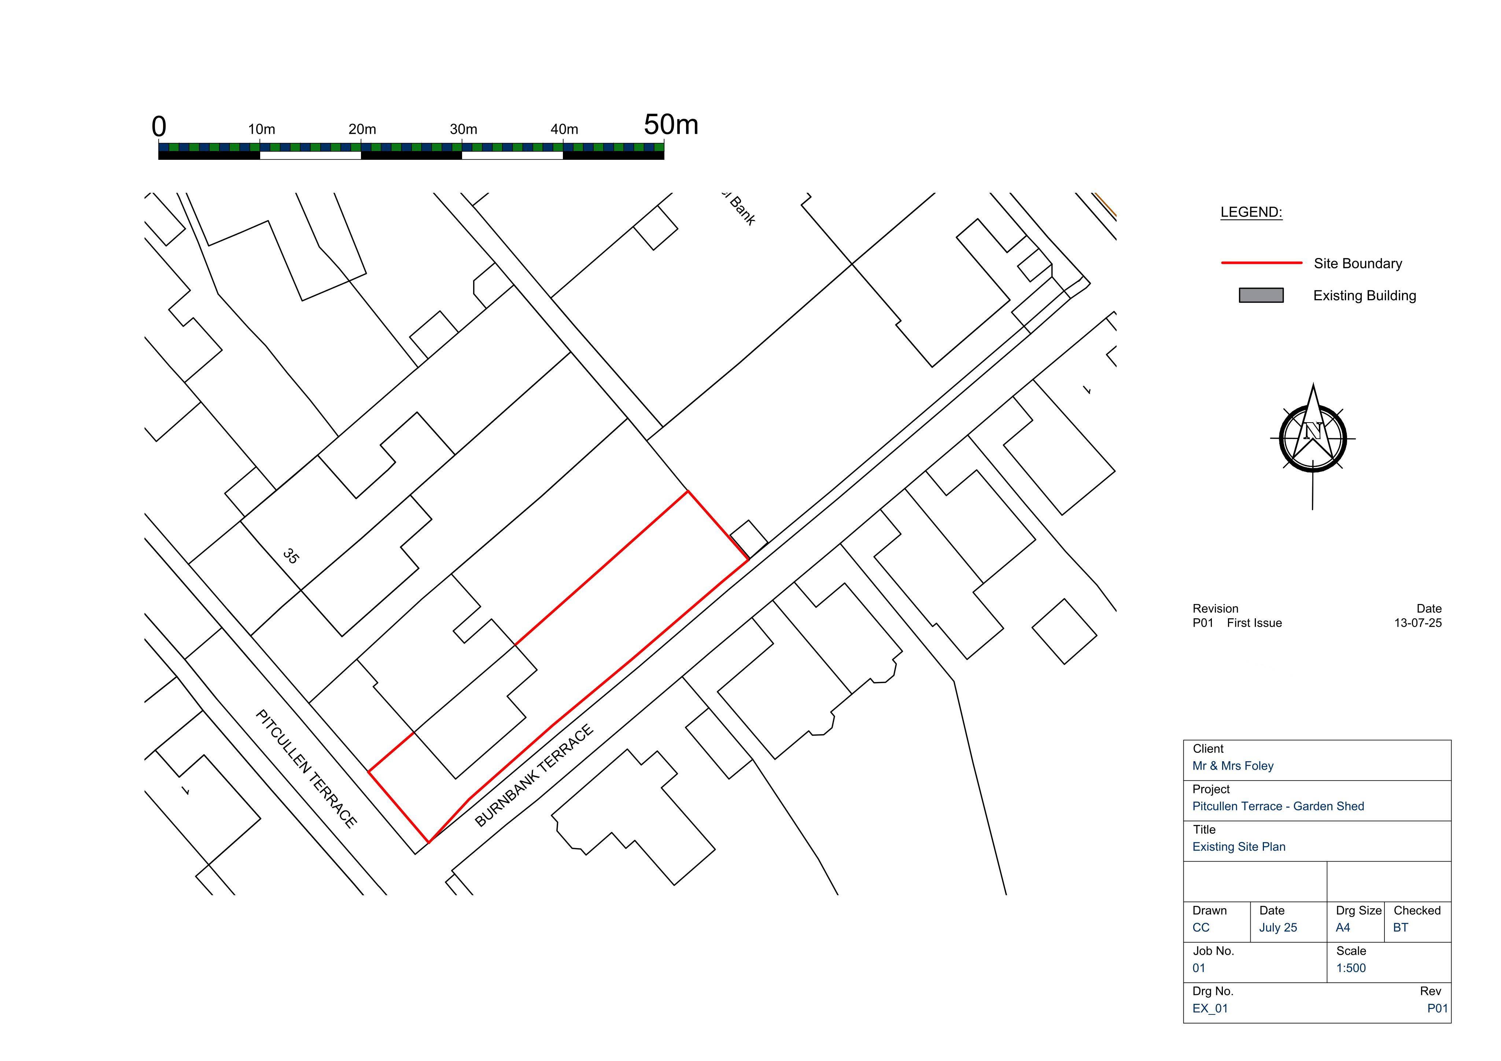The height and width of the screenshot is (1061, 1501).
Task: Click the 'PITCULLEN TERRACE' street label
Action: point(306,769)
